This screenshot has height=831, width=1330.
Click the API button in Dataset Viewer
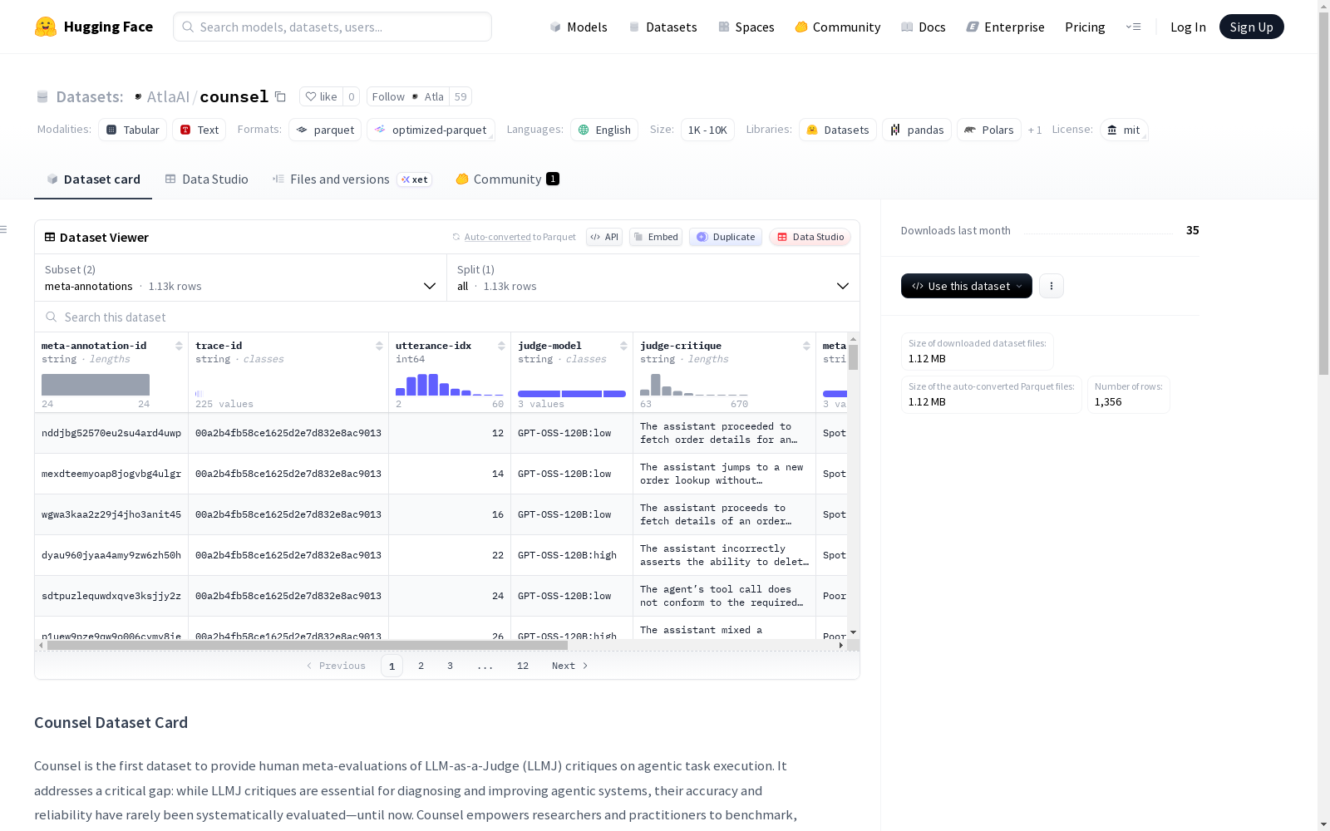(x=604, y=237)
